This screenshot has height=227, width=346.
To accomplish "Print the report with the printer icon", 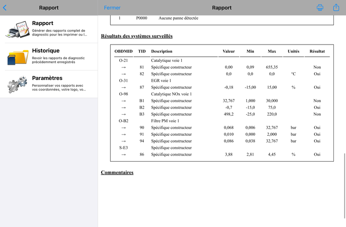I will point(320,7).
